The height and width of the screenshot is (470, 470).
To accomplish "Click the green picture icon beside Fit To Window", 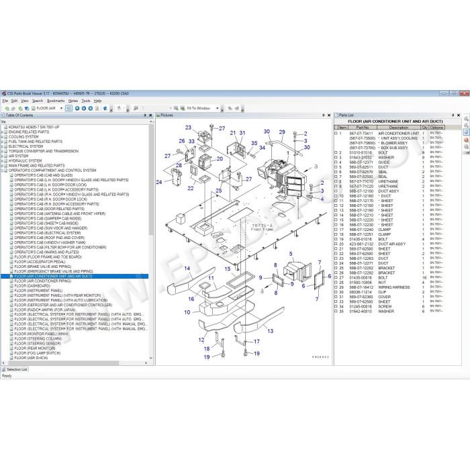I will pyautogui.click(x=183, y=108).
